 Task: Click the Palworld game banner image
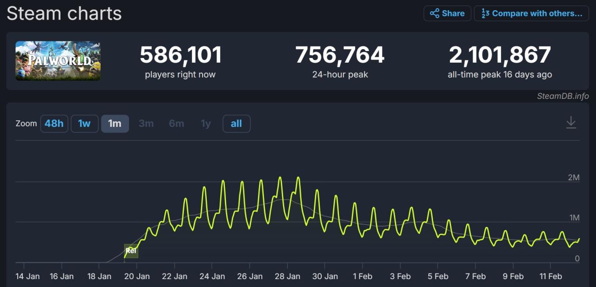pyautogui.click(x=58, y=61)
